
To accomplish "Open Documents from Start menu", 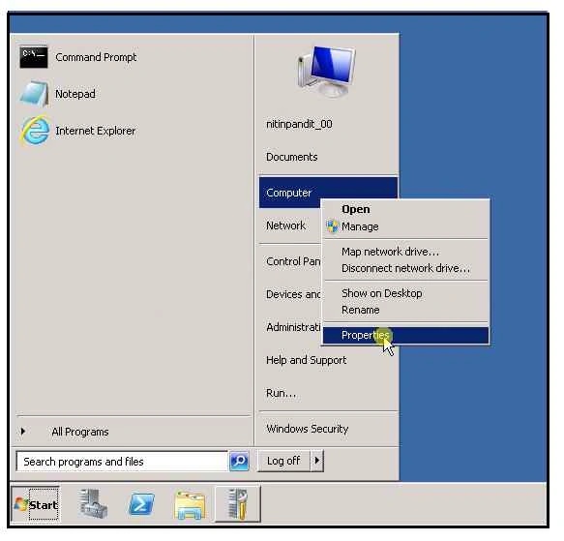I will 292,157.
